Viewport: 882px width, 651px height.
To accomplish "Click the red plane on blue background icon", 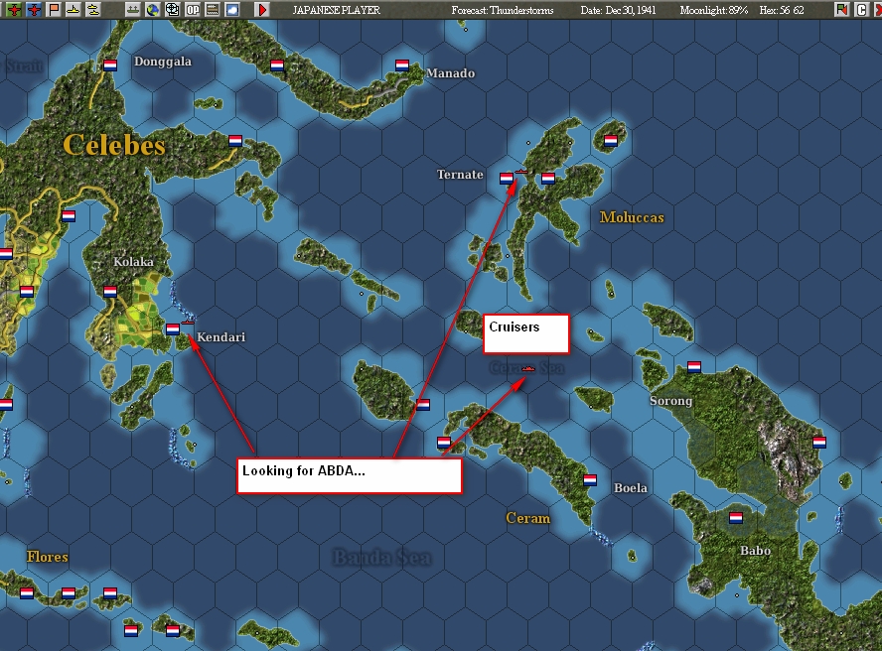I will [35, 10].
